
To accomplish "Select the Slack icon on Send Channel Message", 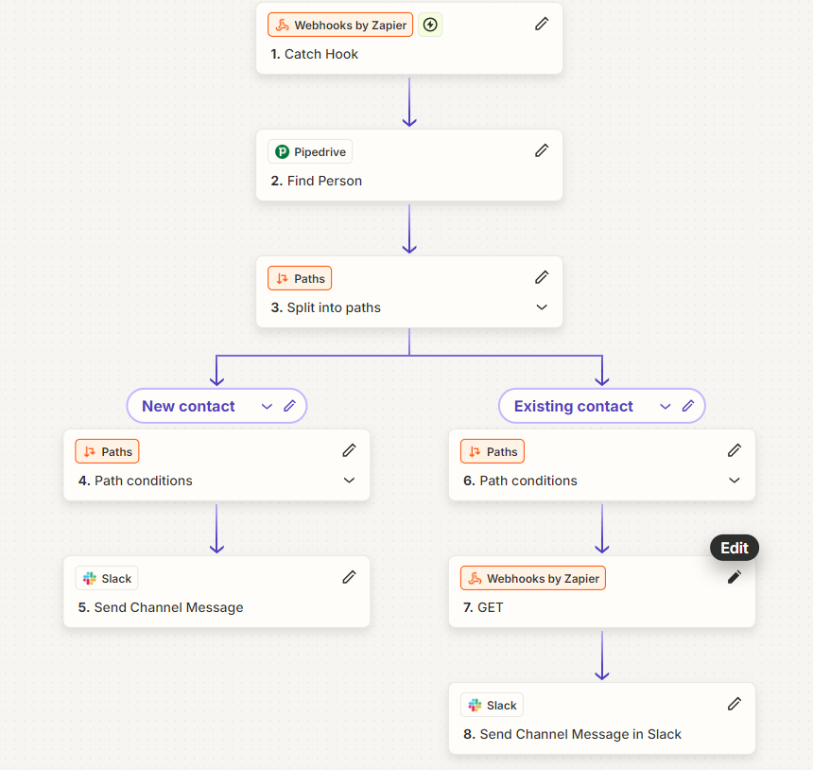I will pos(88,577).
